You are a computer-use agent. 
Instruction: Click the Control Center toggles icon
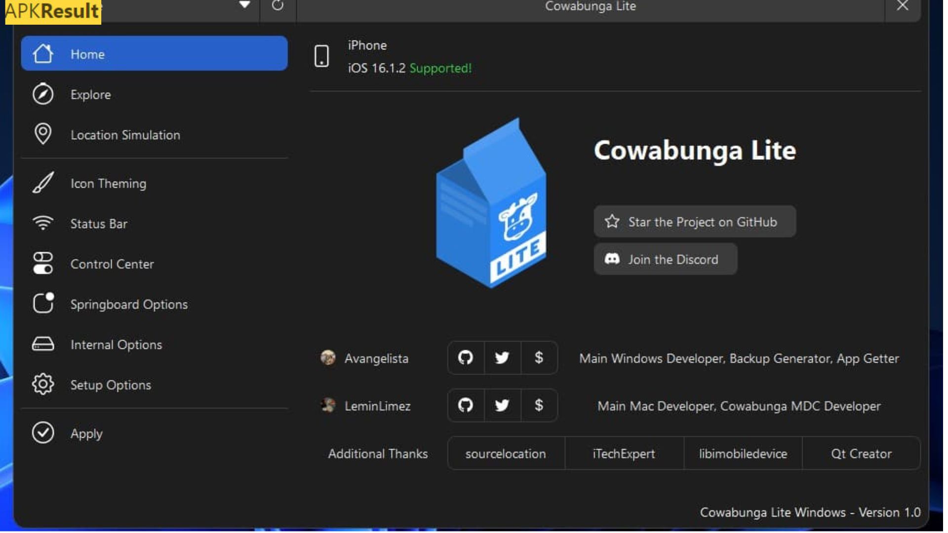[x=43, y=263]
